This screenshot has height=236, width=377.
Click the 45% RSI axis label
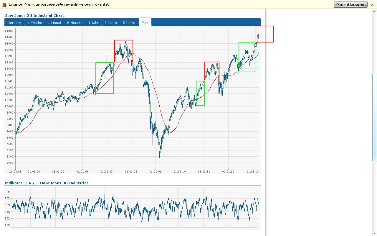click(8, 212)
